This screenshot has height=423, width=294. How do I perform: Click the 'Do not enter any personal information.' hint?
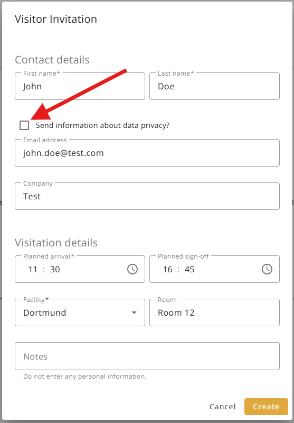coord(85,376)
